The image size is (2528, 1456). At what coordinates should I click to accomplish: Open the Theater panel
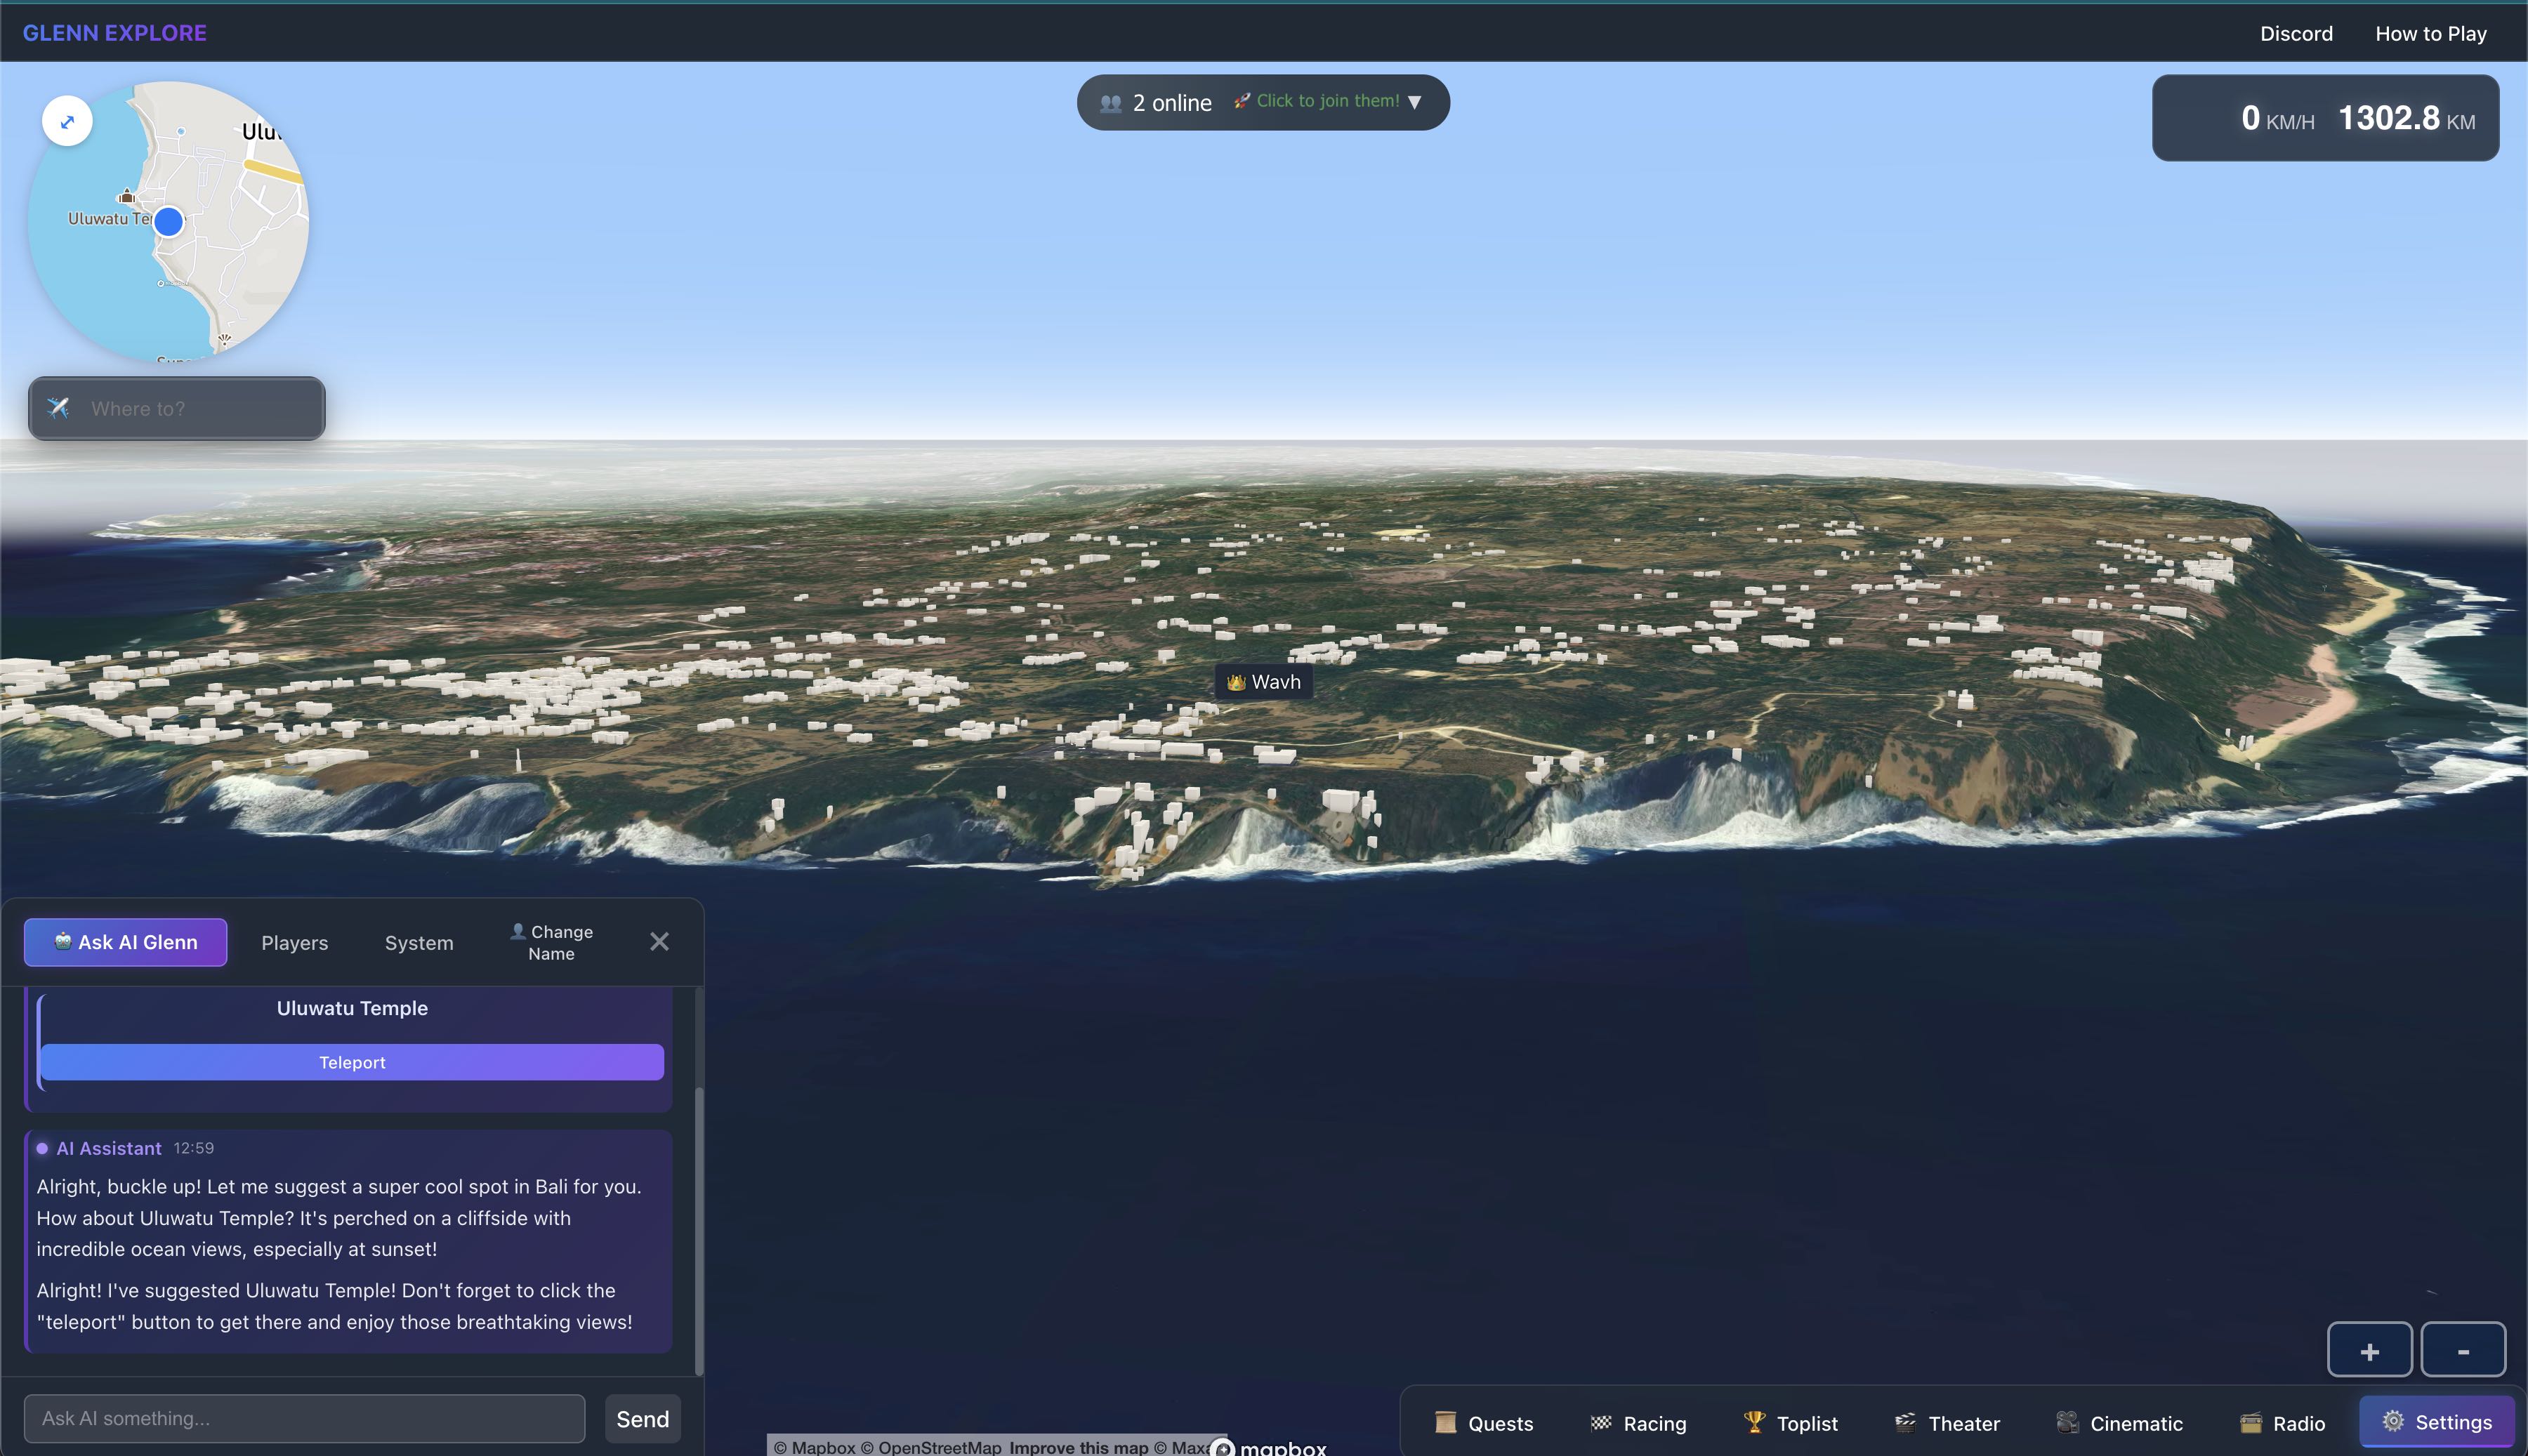(x=1947, y=1422)
